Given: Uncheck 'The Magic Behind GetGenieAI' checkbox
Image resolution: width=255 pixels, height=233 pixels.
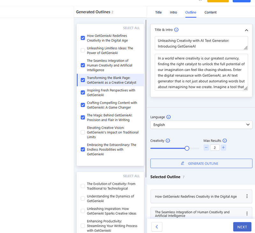Looking at the screenshot, I should pos(83,117).
